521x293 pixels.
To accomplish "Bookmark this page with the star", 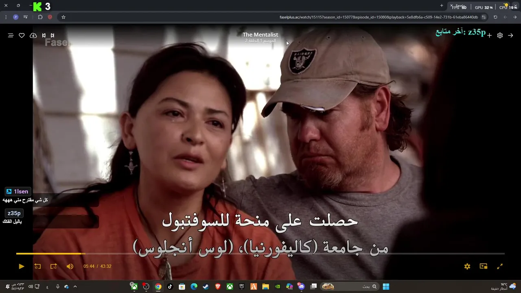I will (63, 17).
